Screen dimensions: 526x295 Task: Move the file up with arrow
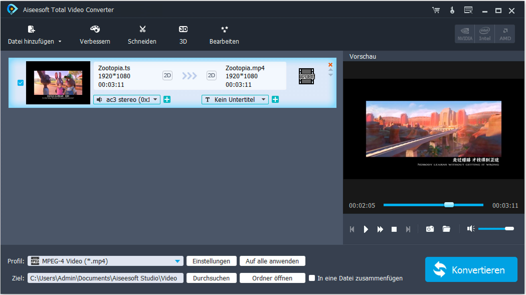tap(331, 70)
